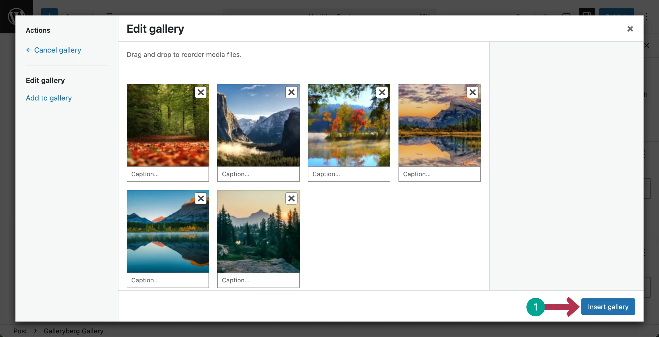
Task: Remove the autumn lake trees image
Action: (382, 92)
